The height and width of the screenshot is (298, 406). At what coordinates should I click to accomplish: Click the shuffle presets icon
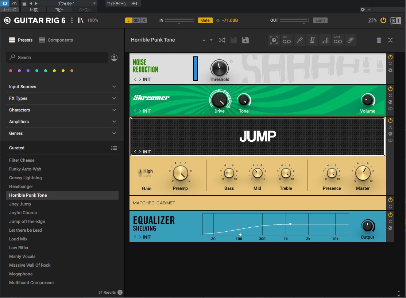(x=222, y=40)
